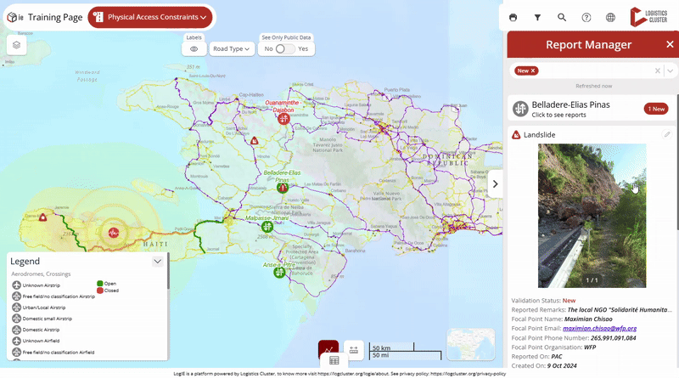
Task: Click the Unknown Airstrip legend icon
Action: coord(16,285)
